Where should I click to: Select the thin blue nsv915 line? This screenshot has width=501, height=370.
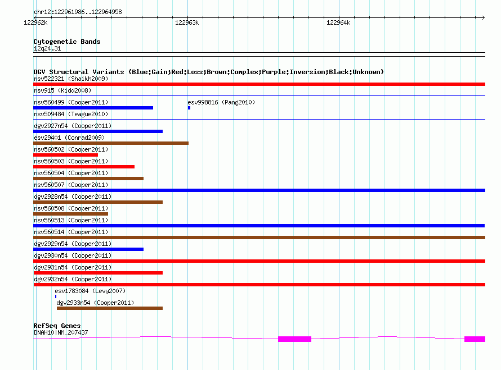pos(259,95)
